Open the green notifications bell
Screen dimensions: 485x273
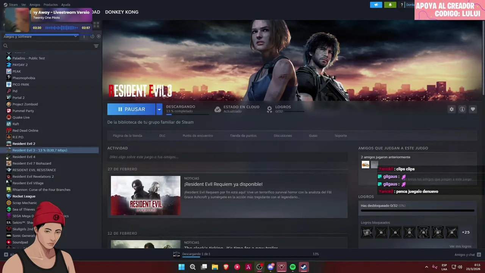click(390, 5)
